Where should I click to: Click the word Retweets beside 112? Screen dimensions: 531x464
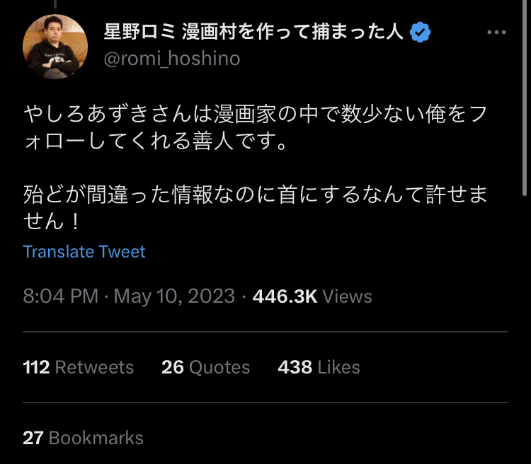(94, 367)
